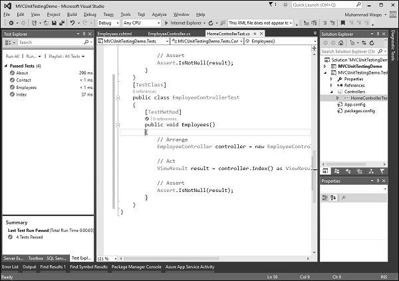Click the Navigate Backward toolbar icon
This screenshot has width=399, height=281.
11,23
